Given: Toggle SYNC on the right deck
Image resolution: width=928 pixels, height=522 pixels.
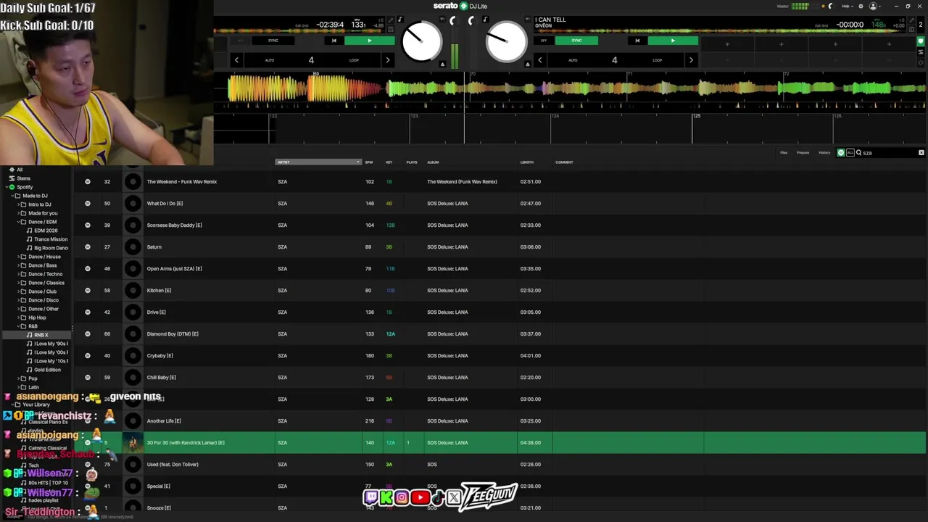Looking at the screenshot, I should (577, 41).
